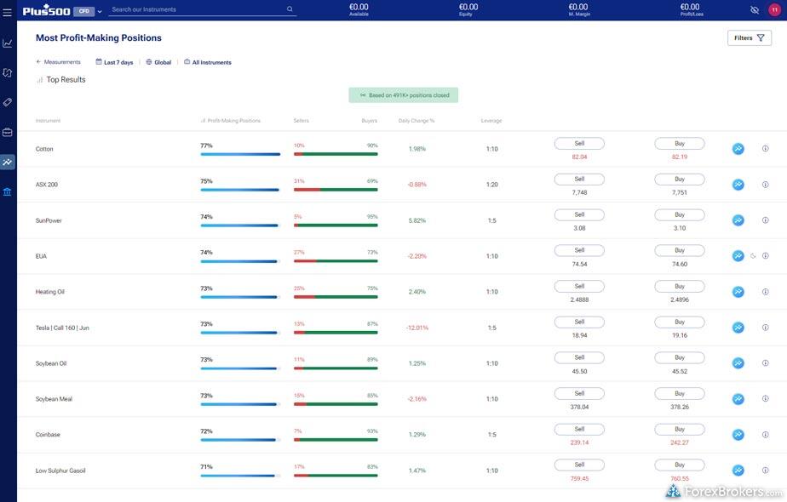The width and height of the screenshot is (787, 502).
Task: Open the info icon for Soybean Oil
Action: coord(765,363)
